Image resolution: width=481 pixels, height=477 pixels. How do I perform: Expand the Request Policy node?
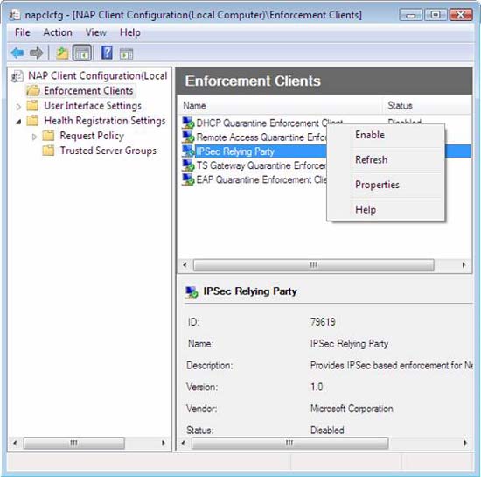click(x=34, y=137)
